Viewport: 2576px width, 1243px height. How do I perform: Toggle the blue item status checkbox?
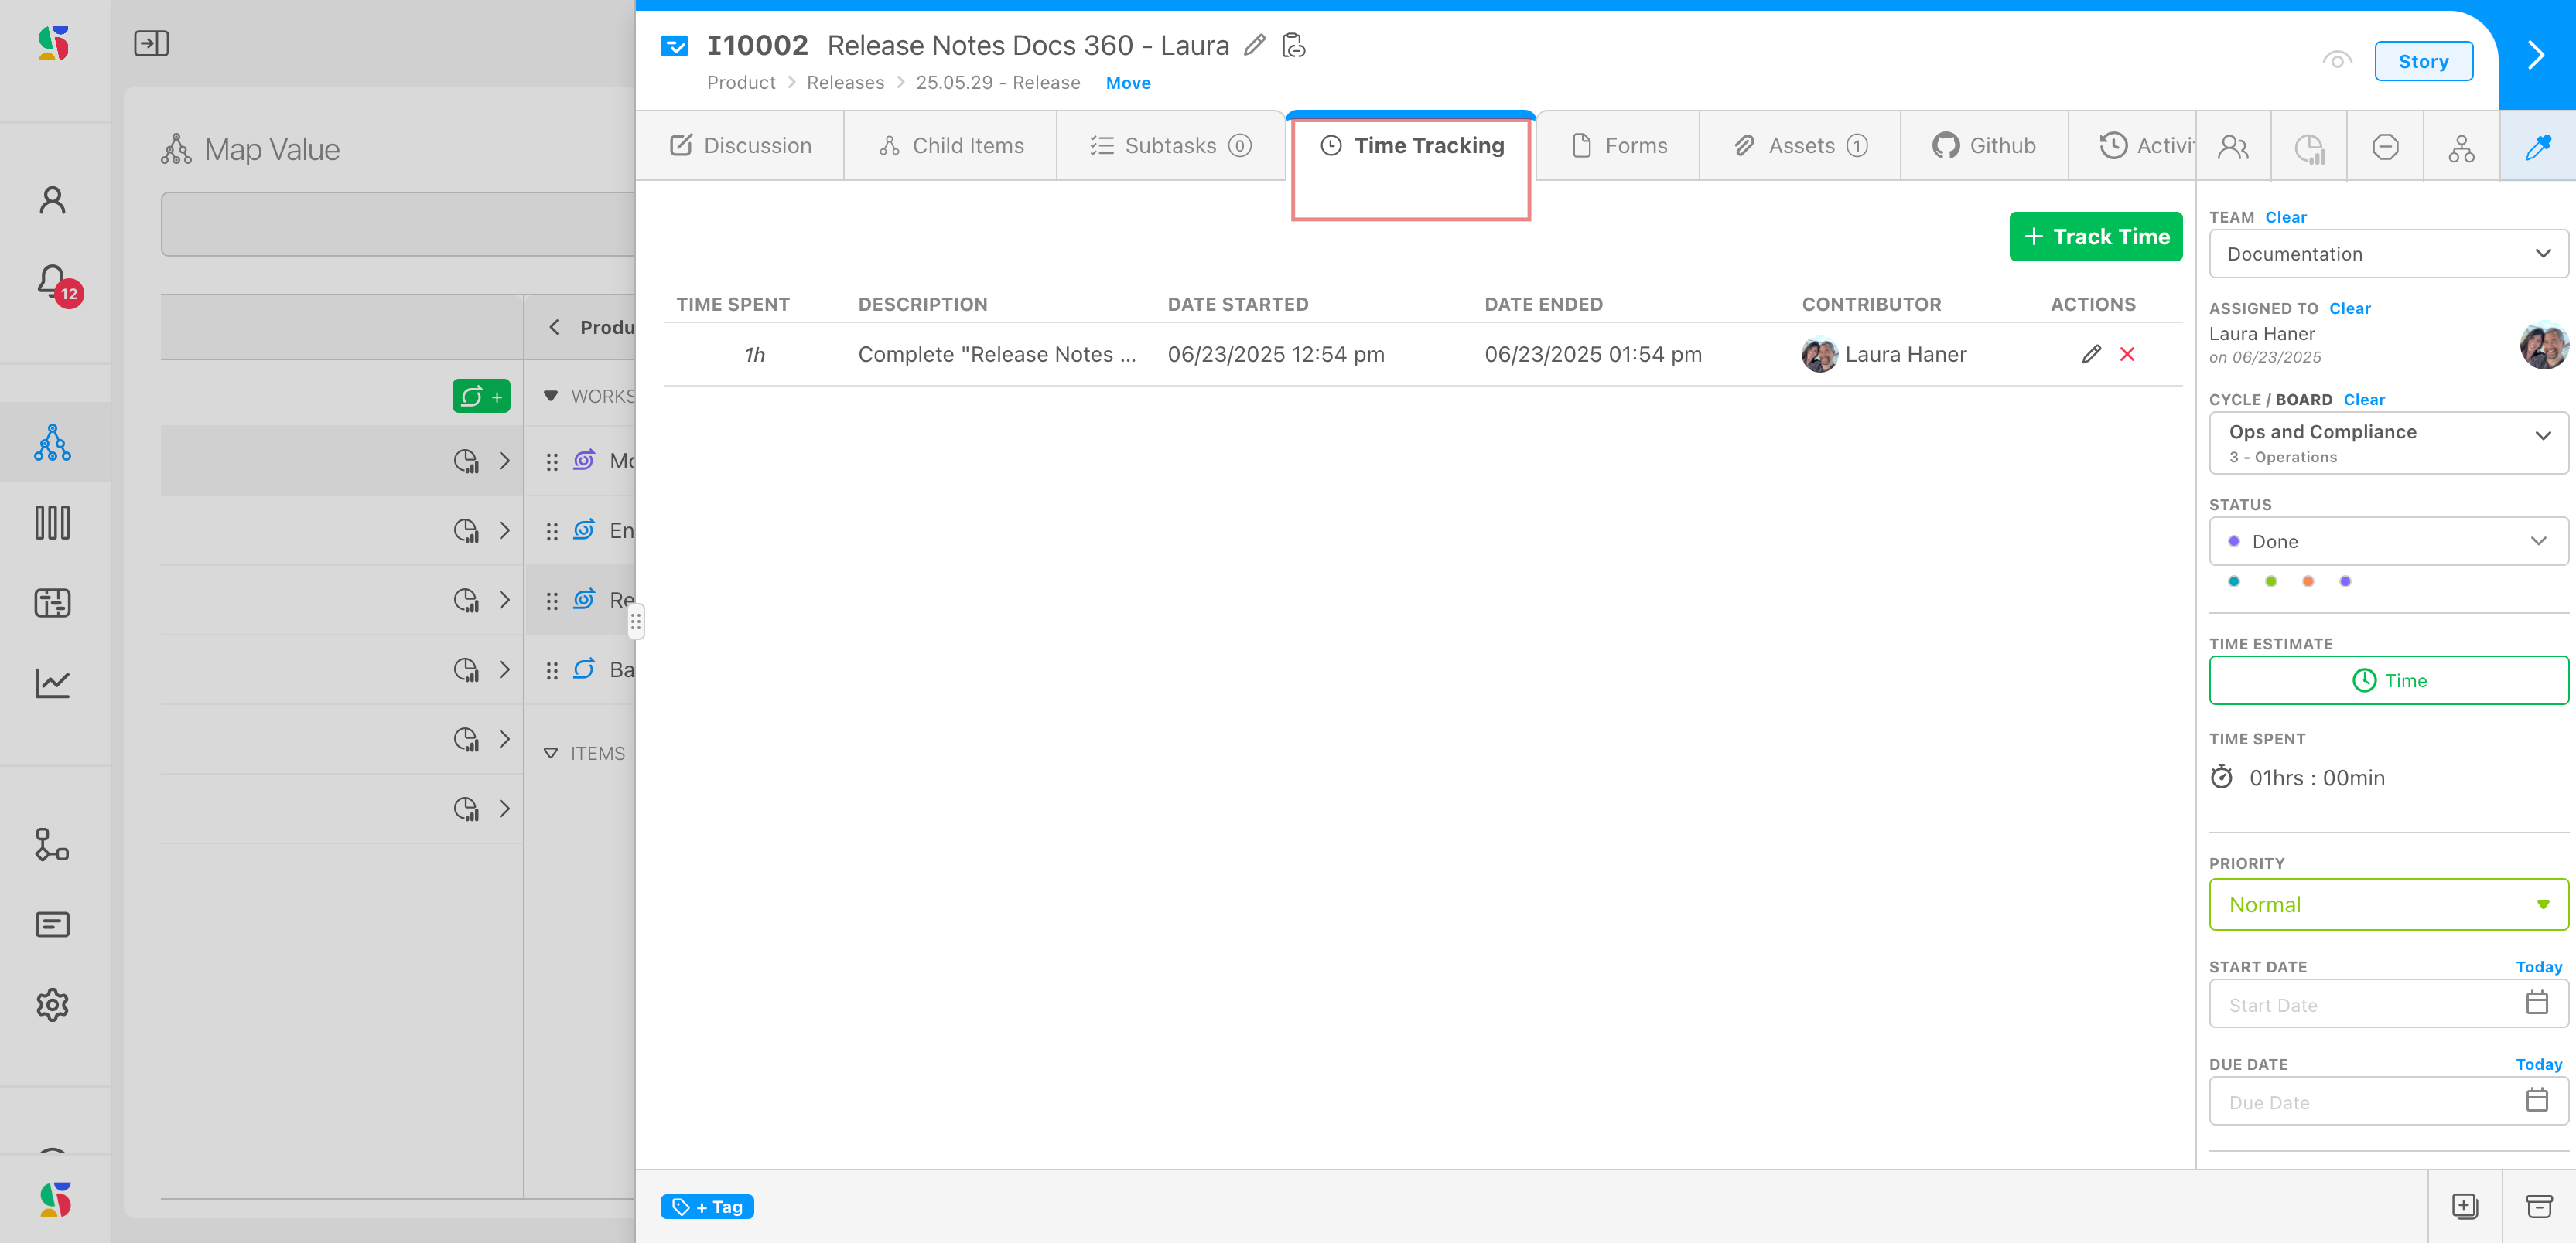[675, 45]
